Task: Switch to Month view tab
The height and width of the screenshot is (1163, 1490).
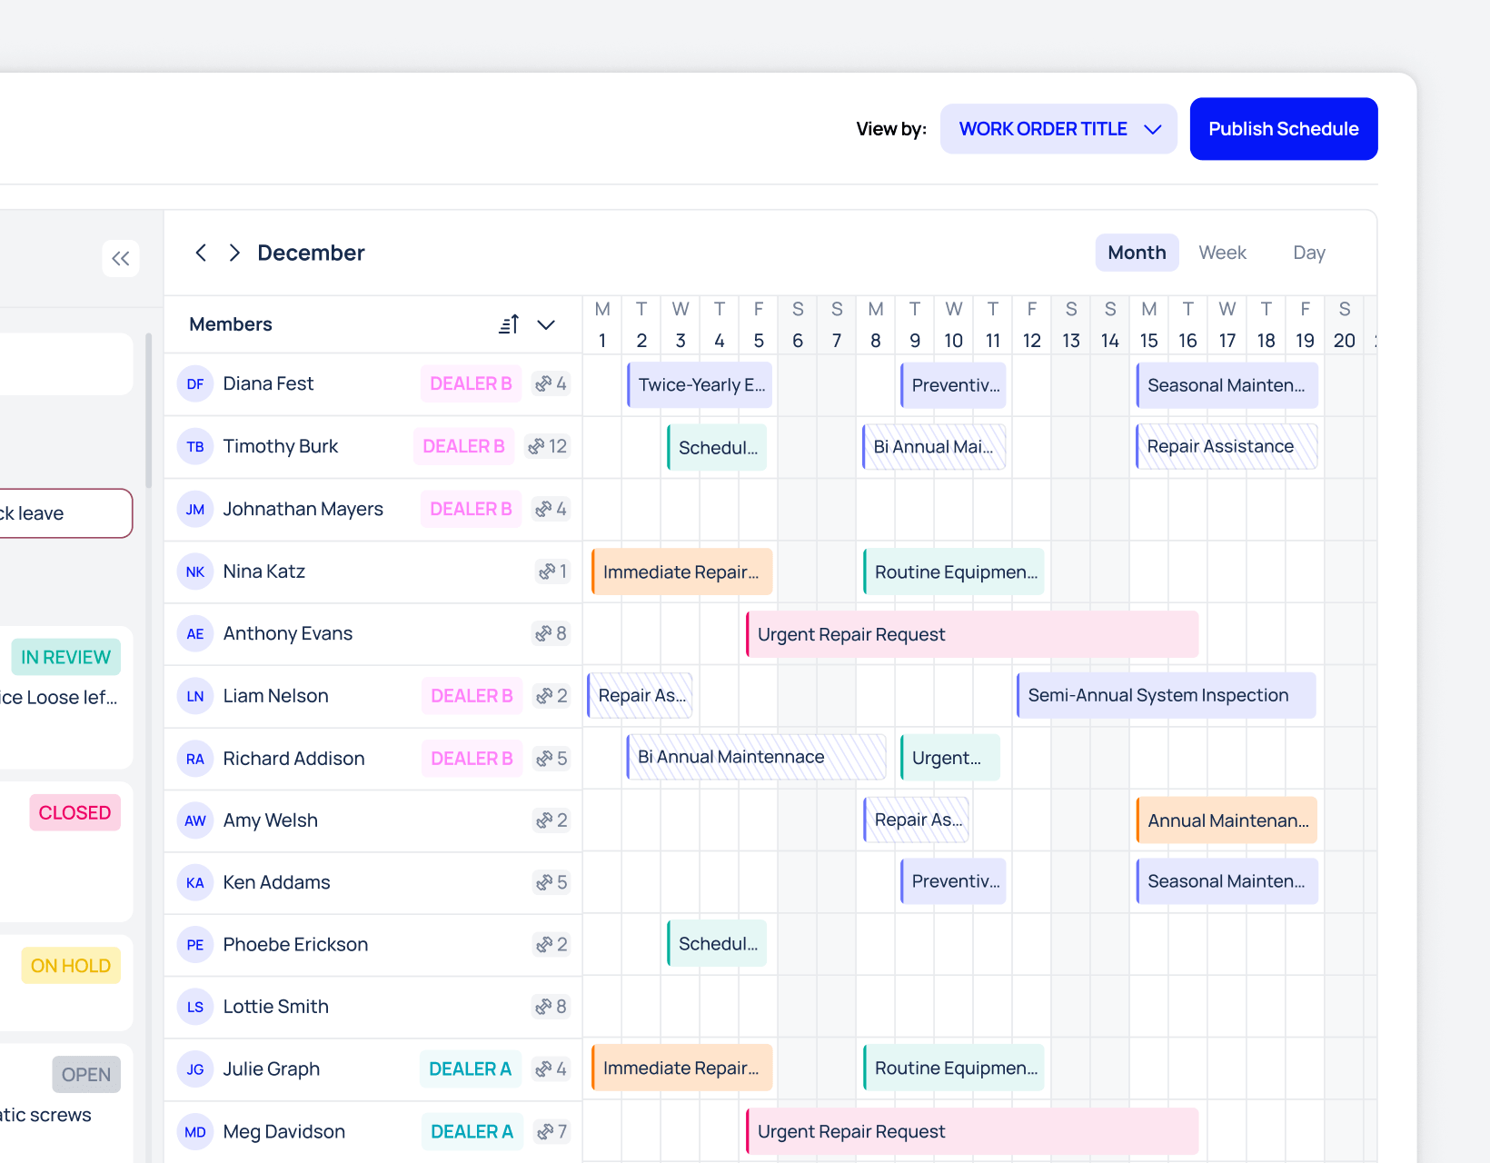Action: coord(1137,253)
